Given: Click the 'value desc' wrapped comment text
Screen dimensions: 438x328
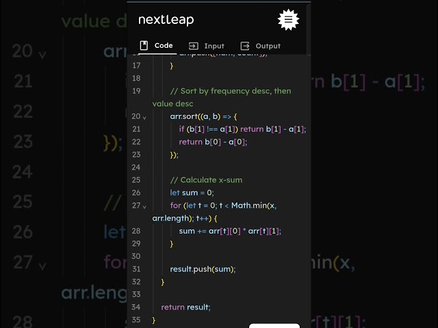Looking at the screenshot, I should [x=173, y=104].
